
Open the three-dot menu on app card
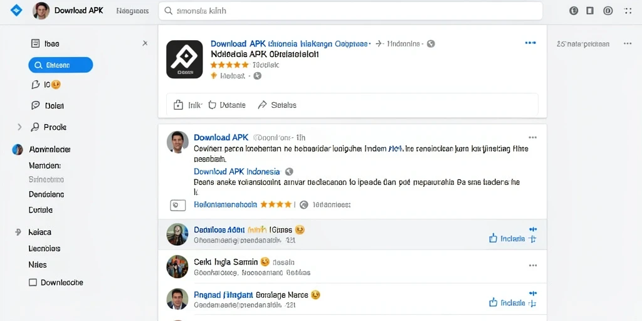click(530, 43)
